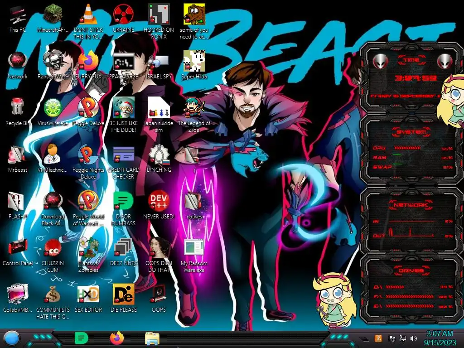Viewport: 464px width, 348px height.
Task: Select the VLC cone shortcut icon
Action: coord(88,14)
